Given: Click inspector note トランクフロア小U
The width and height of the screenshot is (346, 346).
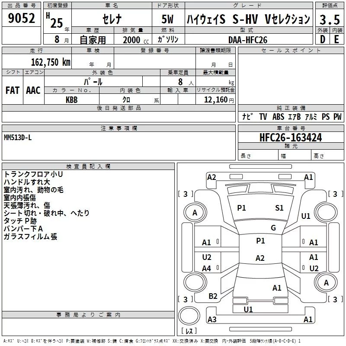Looking at the screenshot, I should [x=33, y=174].
